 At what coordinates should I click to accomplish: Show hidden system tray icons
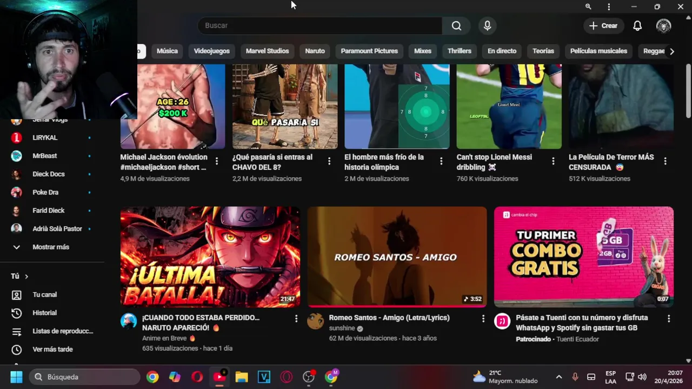(559, 377)
